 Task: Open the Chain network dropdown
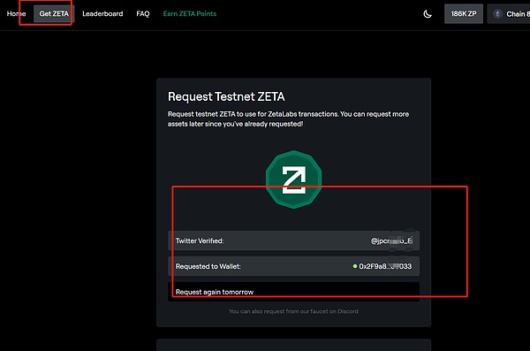pyautogui.click(x=509, y=14)
